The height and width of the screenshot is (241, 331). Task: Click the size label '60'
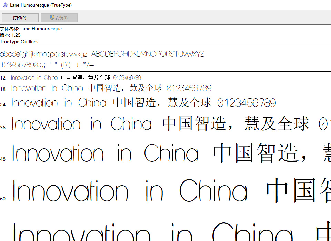[3, 199]
